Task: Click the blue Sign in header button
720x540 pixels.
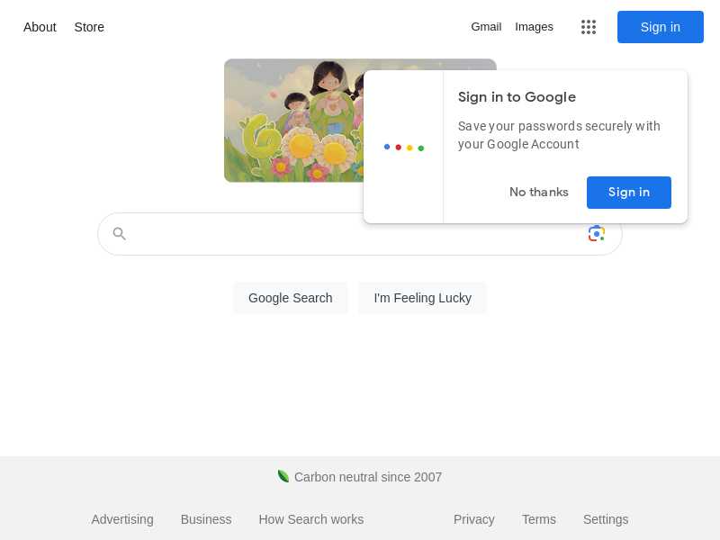Action: (x=660, y=27)
